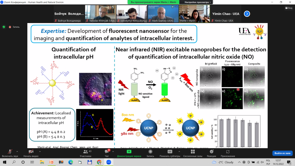Open the Настройки просмотра dropdown

click(x=198, y=2)
